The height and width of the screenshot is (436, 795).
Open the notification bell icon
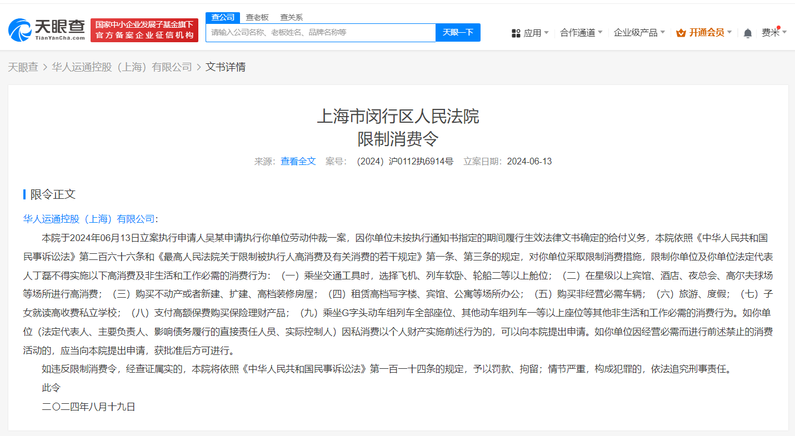coord(747,33)
